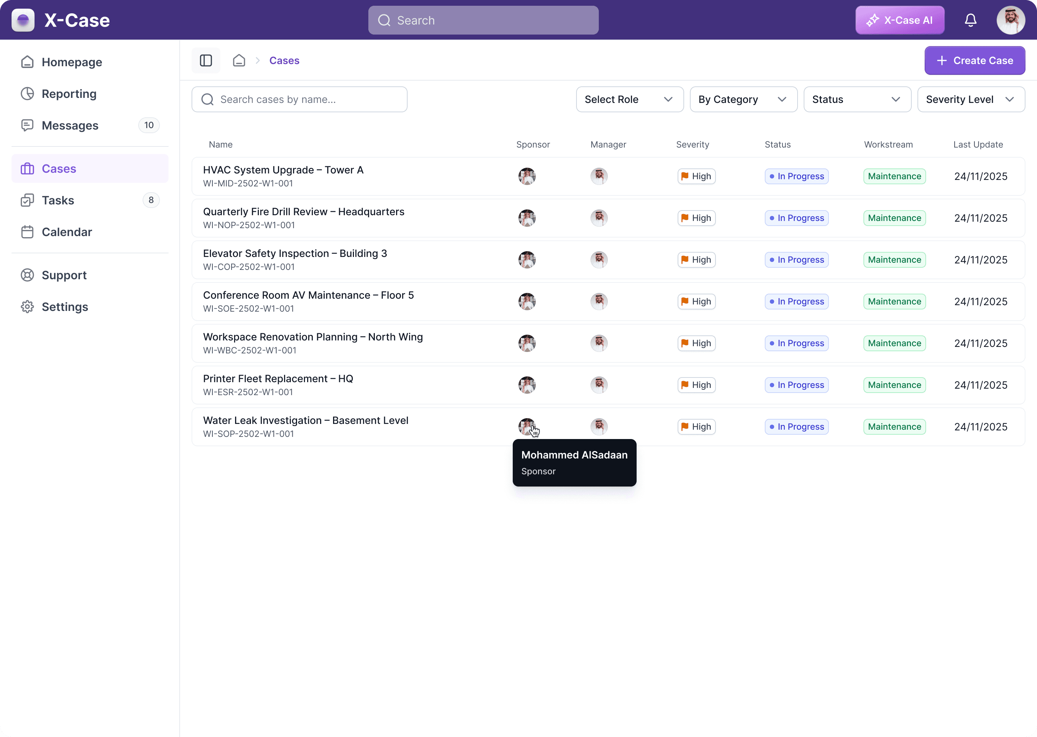Click the home breadcrumb icon
The height and width of the screenshot is (737, 1037).
click(x=239, y=60)
